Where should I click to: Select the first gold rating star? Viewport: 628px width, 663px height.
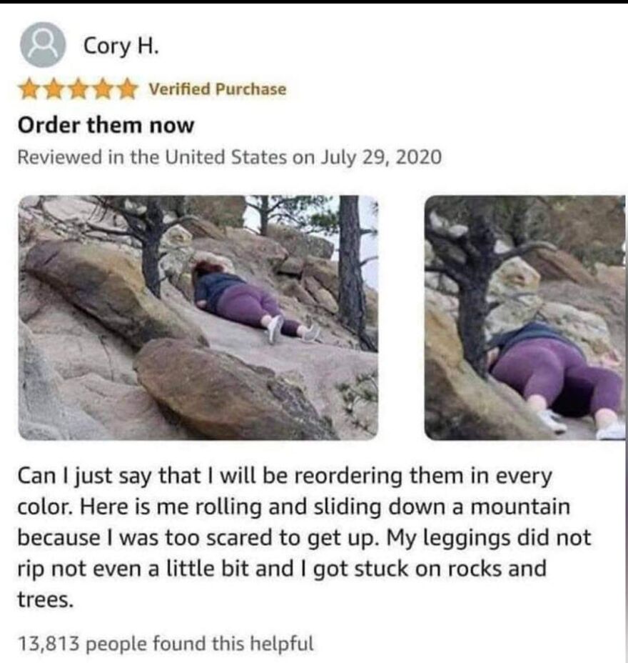[29, 87]
